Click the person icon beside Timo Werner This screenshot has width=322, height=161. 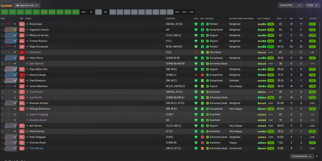(x=27, y=148)
